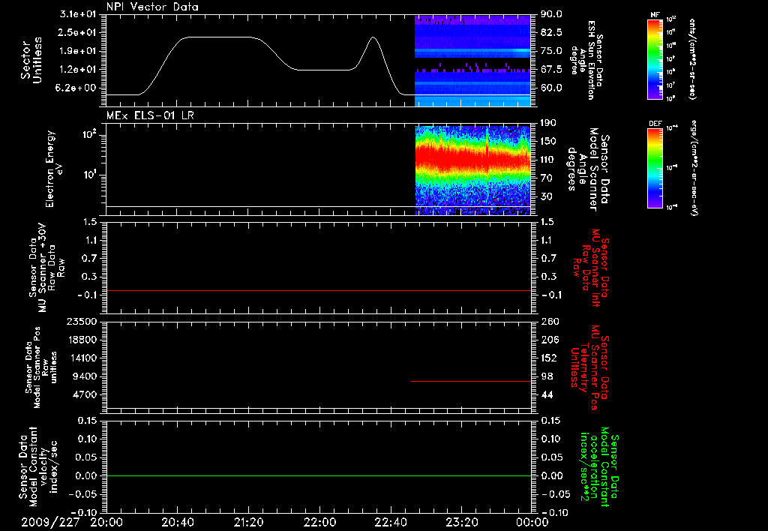This screenshot has height=531, width=768.
Task: Select the 'MEx ELS-01 LR' panel title
Action: point(150,115)
